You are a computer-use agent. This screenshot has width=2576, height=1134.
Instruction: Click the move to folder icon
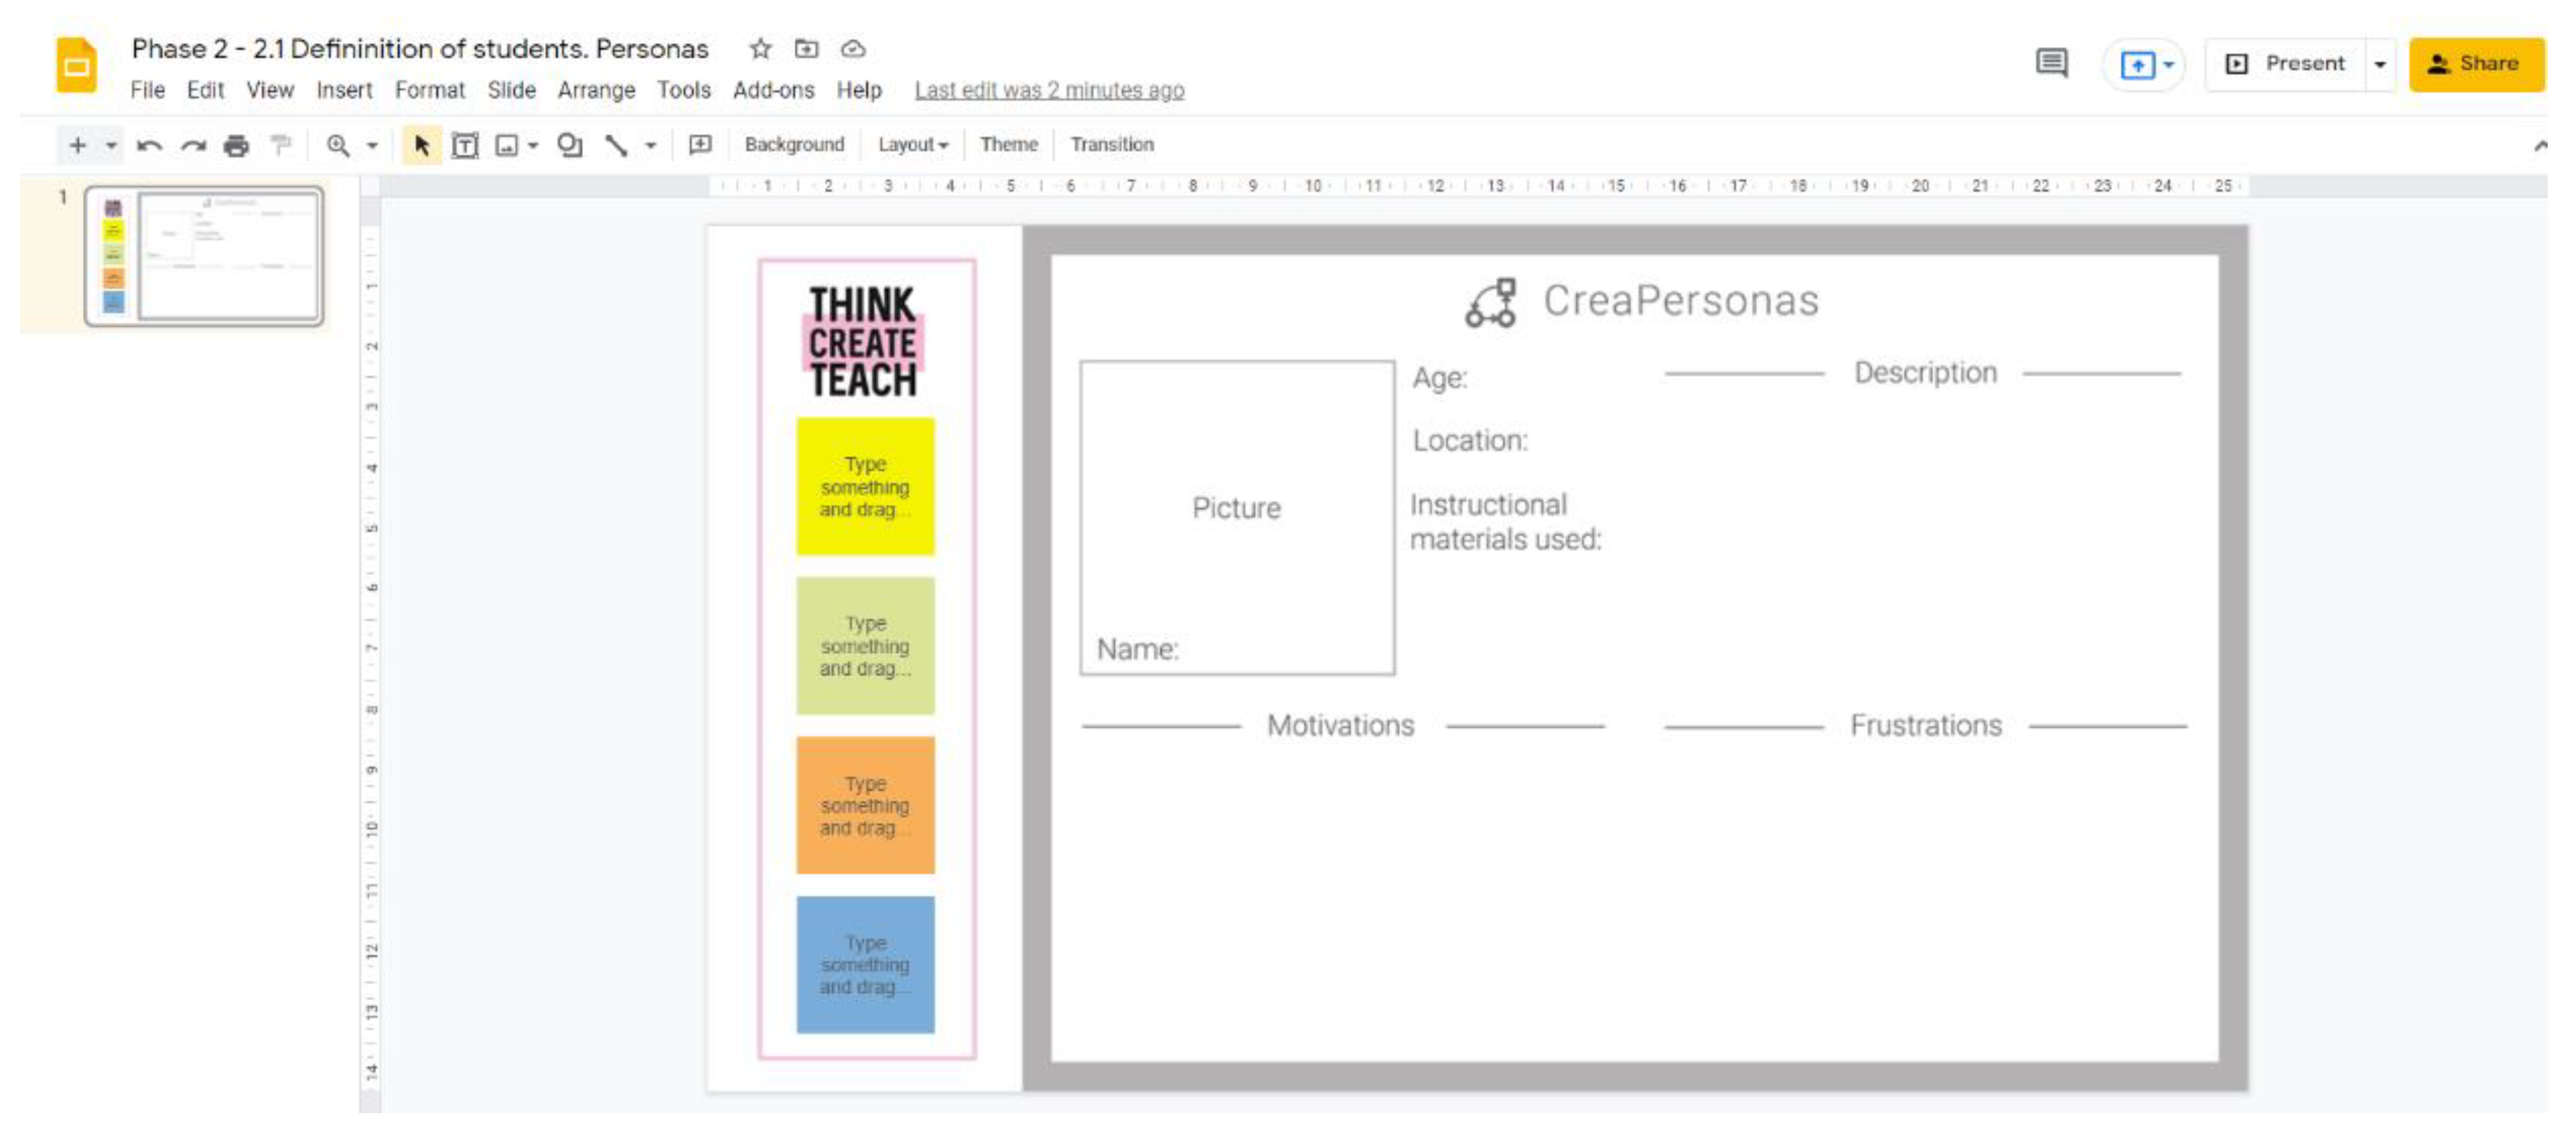click(806, 49)
